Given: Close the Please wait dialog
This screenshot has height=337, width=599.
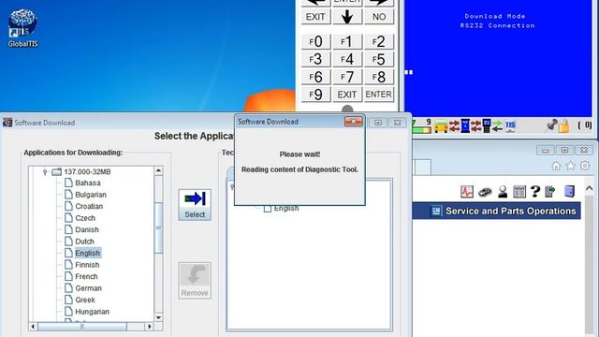Looking at the screenshot, I should pyautogui.click(x=354, y=122).
